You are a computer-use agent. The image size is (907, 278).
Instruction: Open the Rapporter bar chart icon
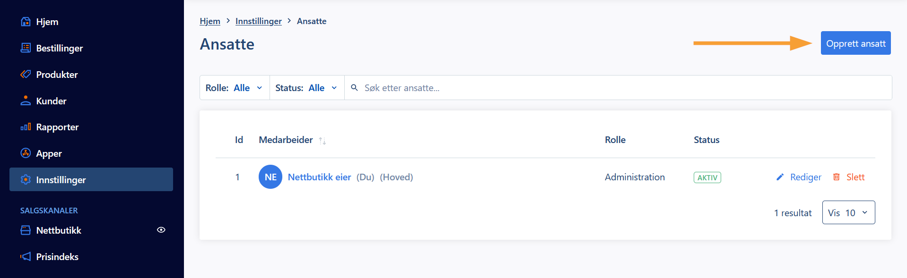pyautogui.click(x=26, y=127)
